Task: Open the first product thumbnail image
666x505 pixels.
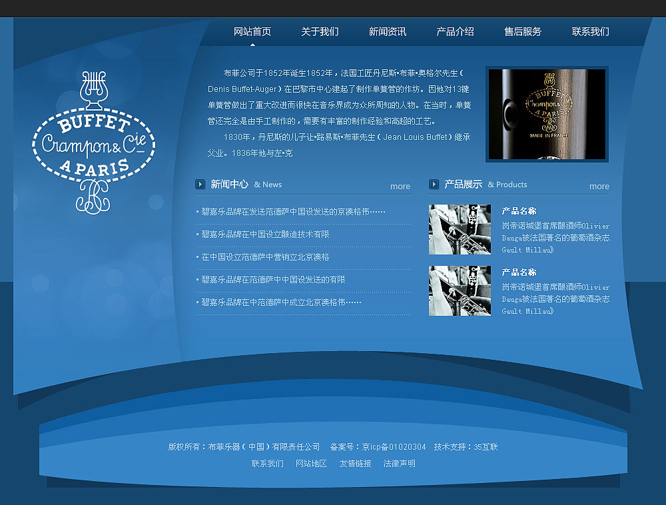Action: pos(460,229)
